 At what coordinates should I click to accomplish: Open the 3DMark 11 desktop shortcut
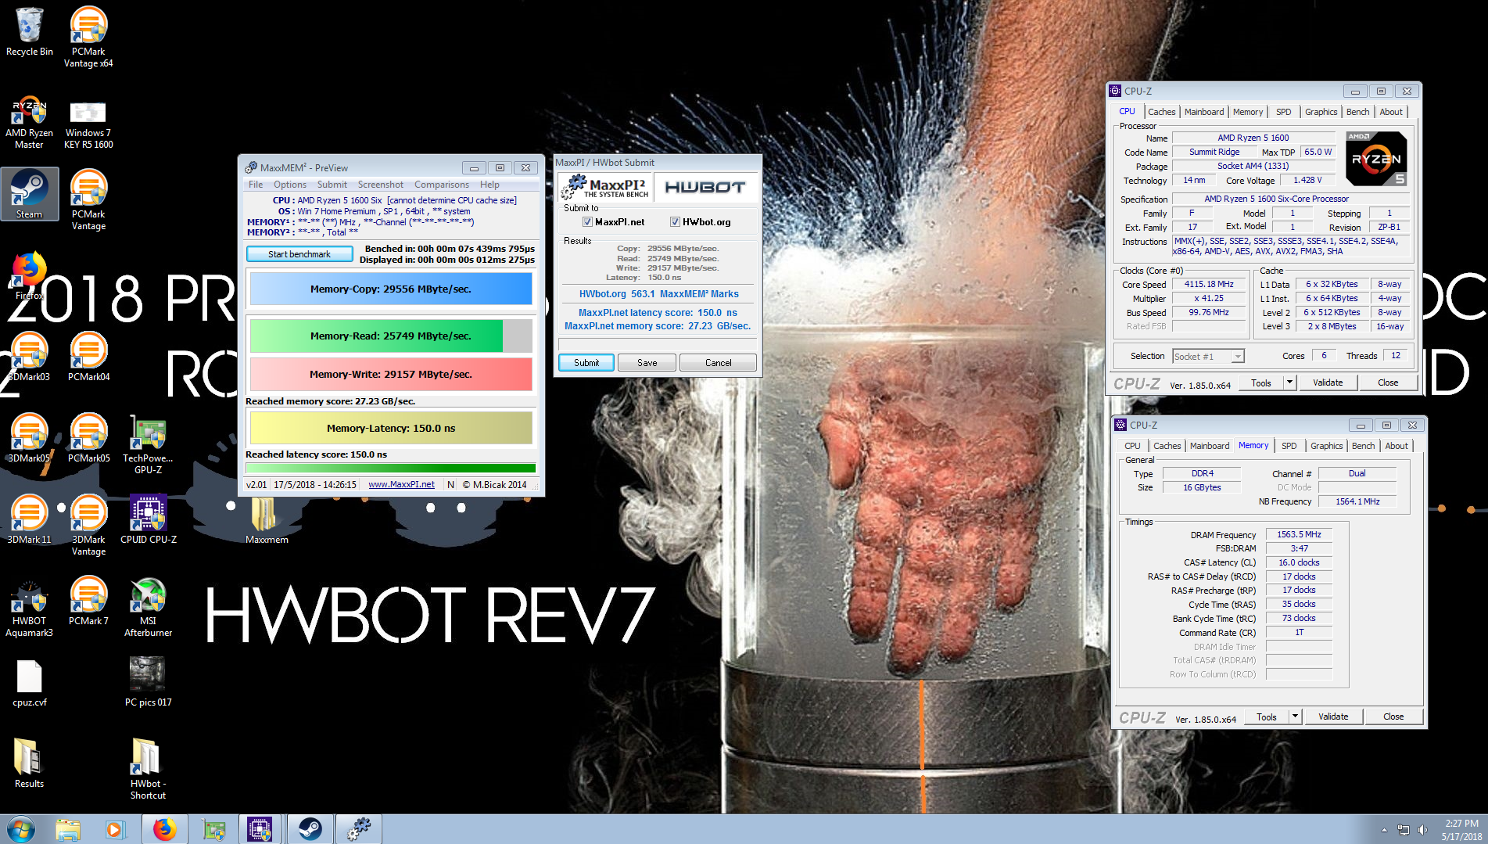[29, 520]
